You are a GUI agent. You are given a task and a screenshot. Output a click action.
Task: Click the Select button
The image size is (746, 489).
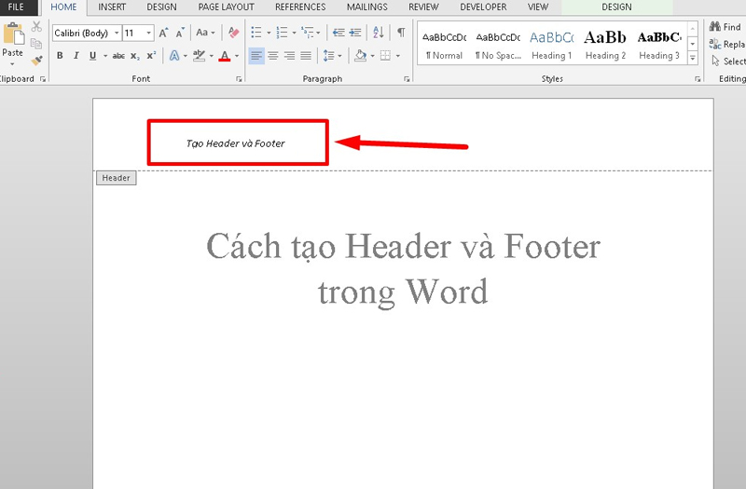[x=728, y=61]
